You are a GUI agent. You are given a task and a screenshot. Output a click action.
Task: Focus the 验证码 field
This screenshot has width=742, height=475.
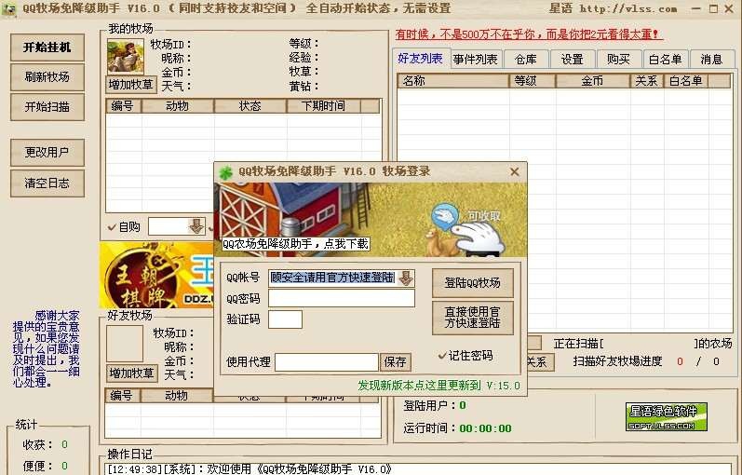pyautogui.click(x=285, y=319)
